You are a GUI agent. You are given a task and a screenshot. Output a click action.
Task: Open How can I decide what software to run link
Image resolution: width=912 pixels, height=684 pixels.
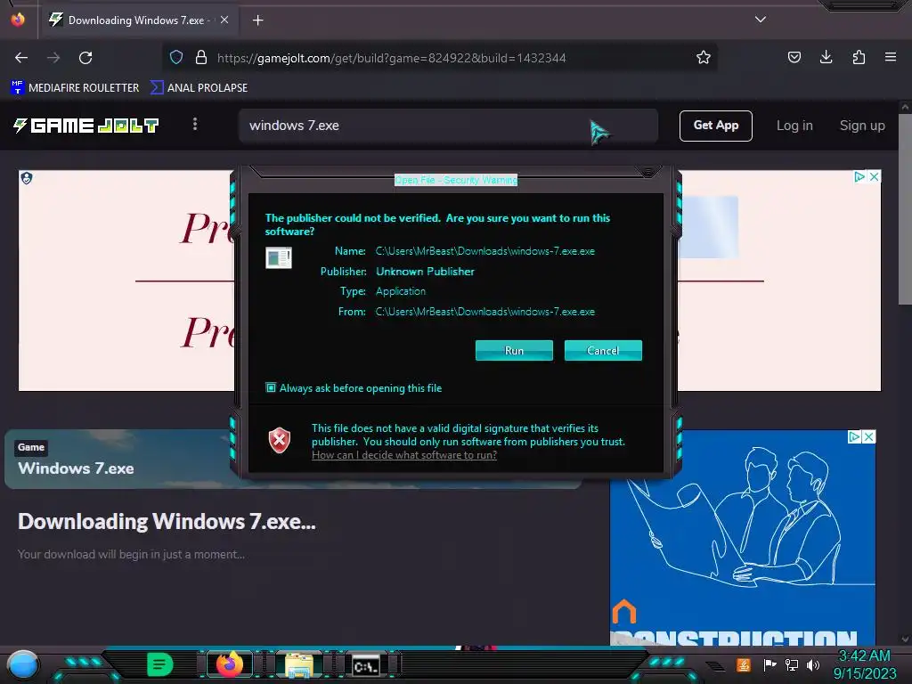(404, 455)
